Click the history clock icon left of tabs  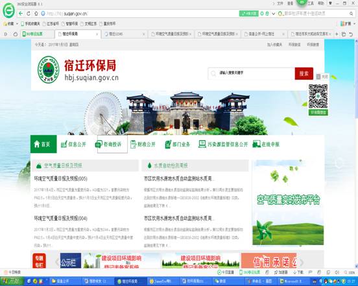pos(16,34)
